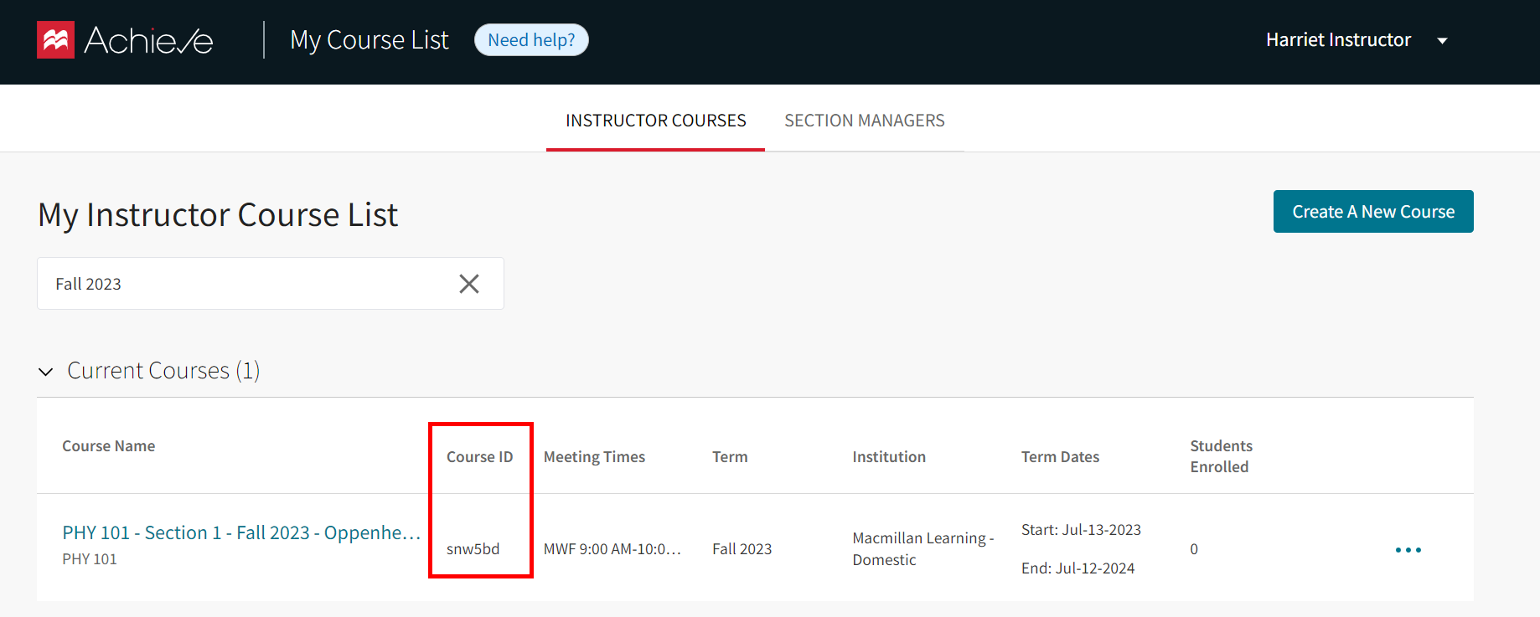The width and height of the screenshot is (1540, 617).
Task: Click the Course ID column header
Action: [x=479, y=457]
